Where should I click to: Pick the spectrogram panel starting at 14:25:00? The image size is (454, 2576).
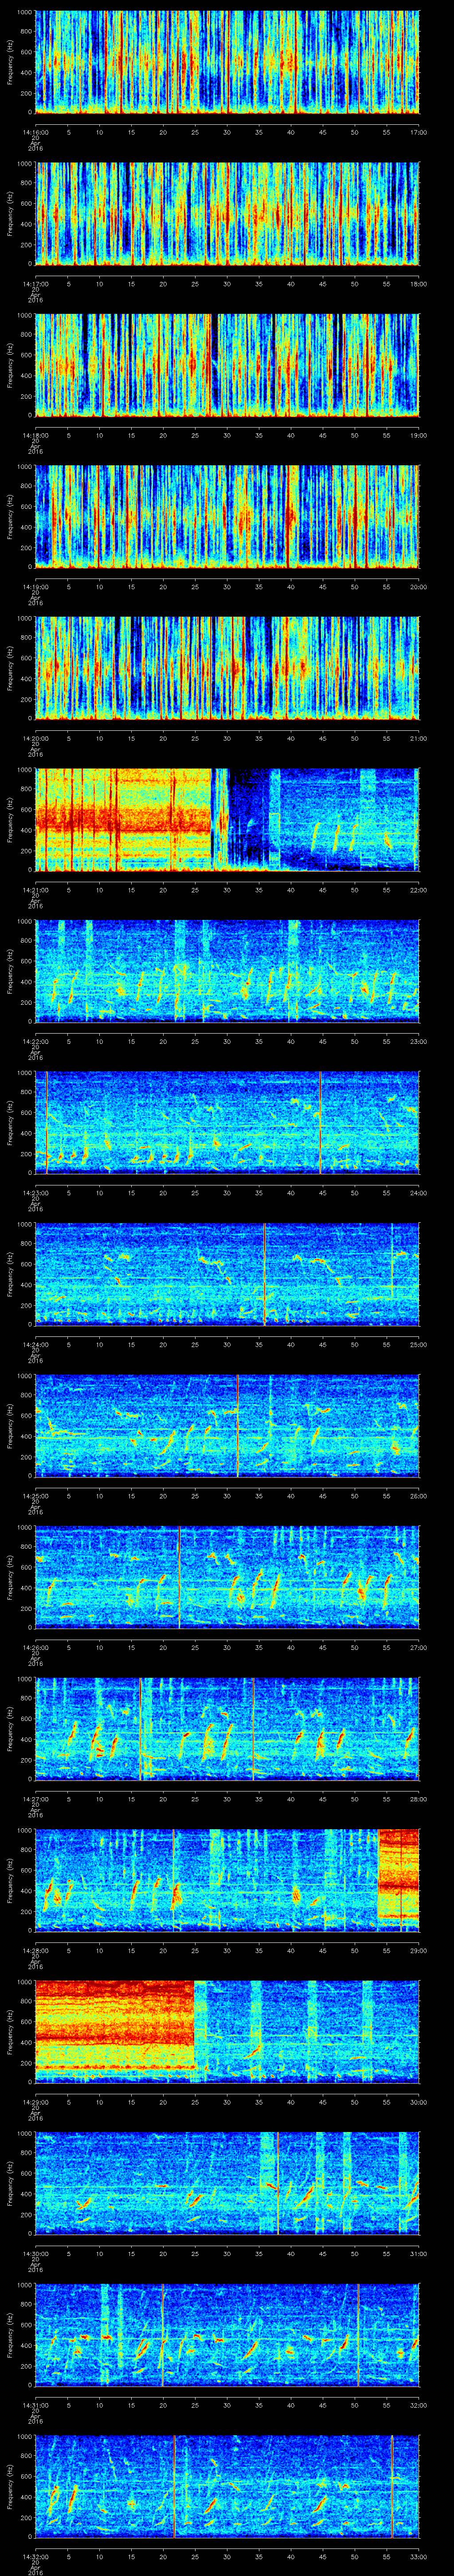227,1425
